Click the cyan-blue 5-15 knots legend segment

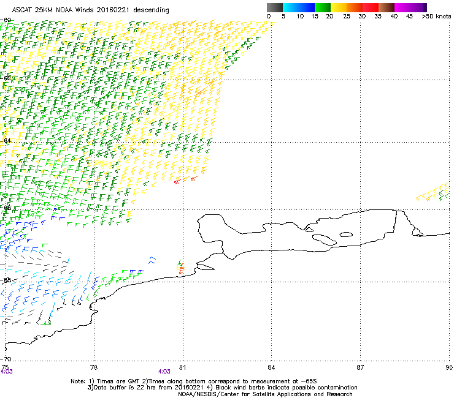tap(299, 7)
